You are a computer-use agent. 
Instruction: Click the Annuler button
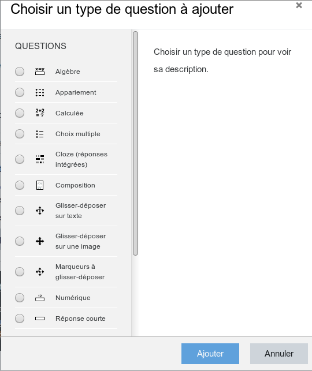[279, 354]
